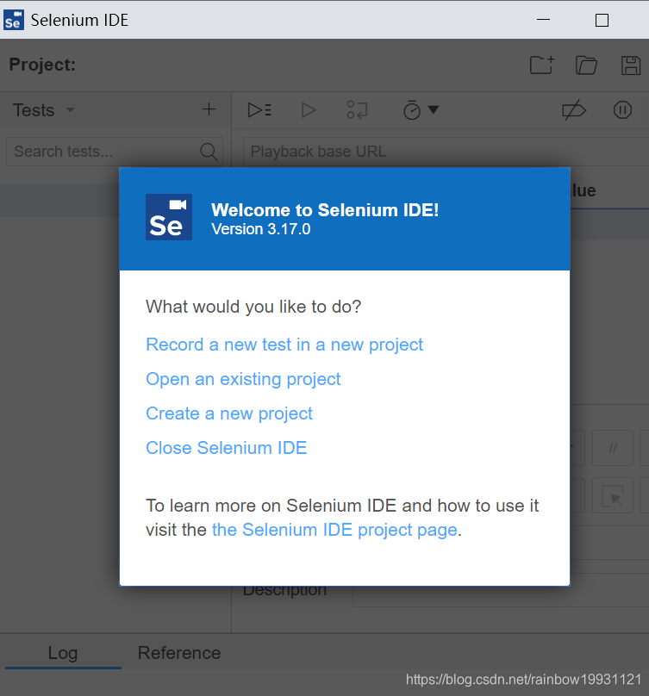The image size is (649, 696).
Task: Open the test execution speed timer
Action: [412, 110]
